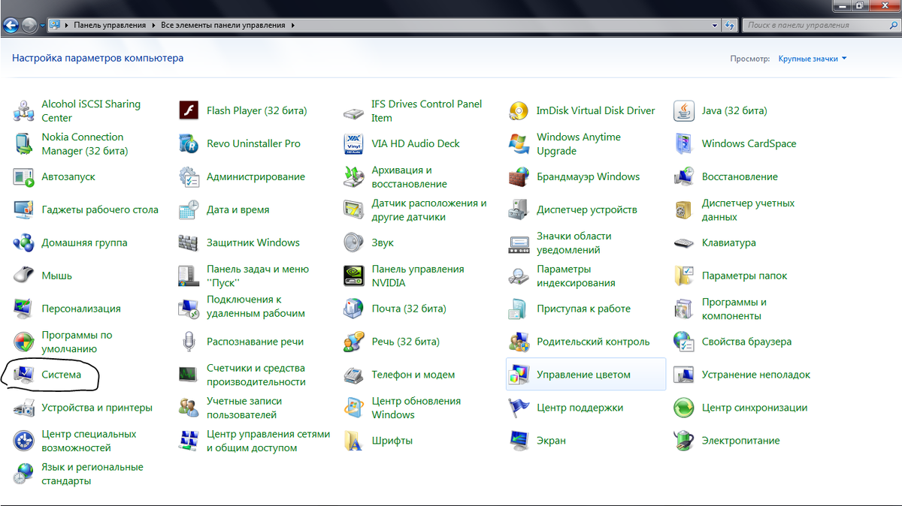Open the Дата и время icon
This screenshot has height=506, width=902.
pyautogui.click(x=189, y=209)
